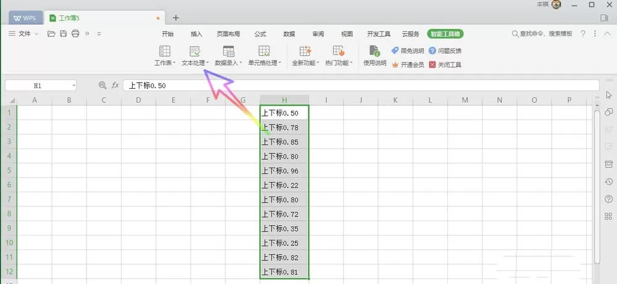Switch to the 页面布局 tab
The image size is (617, 284).
(x=228, y=34)
